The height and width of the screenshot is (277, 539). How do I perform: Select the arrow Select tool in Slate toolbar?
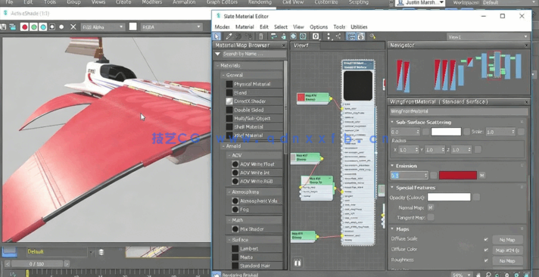tap(217, 36)
